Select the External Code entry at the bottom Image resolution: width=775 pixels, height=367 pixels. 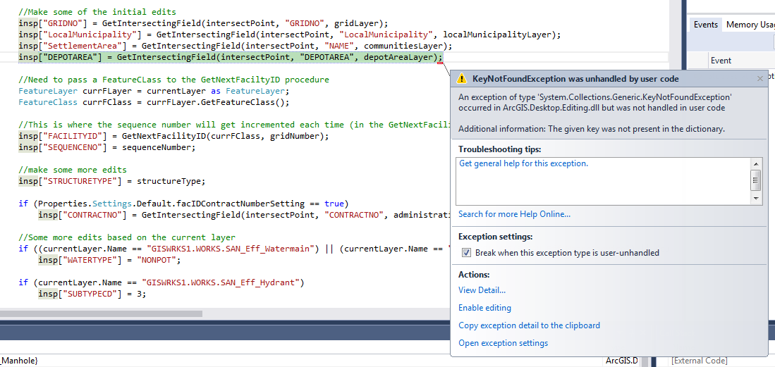699,361
